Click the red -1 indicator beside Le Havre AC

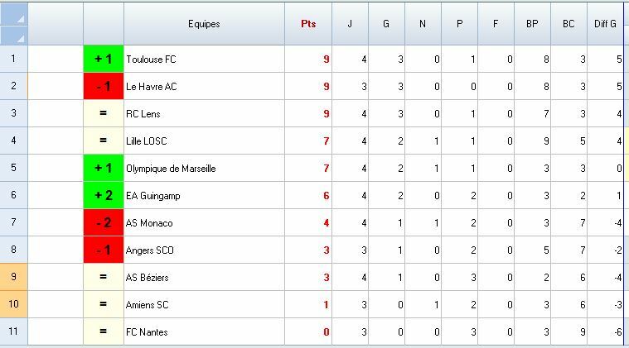click(x=104, y=87)
